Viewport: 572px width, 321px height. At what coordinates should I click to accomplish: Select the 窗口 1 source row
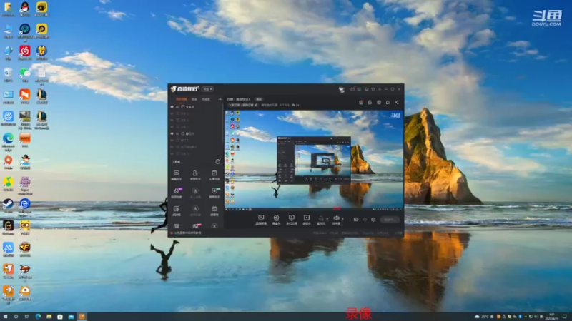[x=196, y=133]
